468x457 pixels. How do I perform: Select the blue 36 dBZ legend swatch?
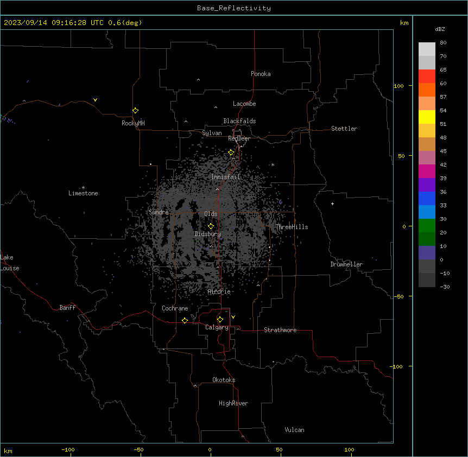tap(427, 198)
